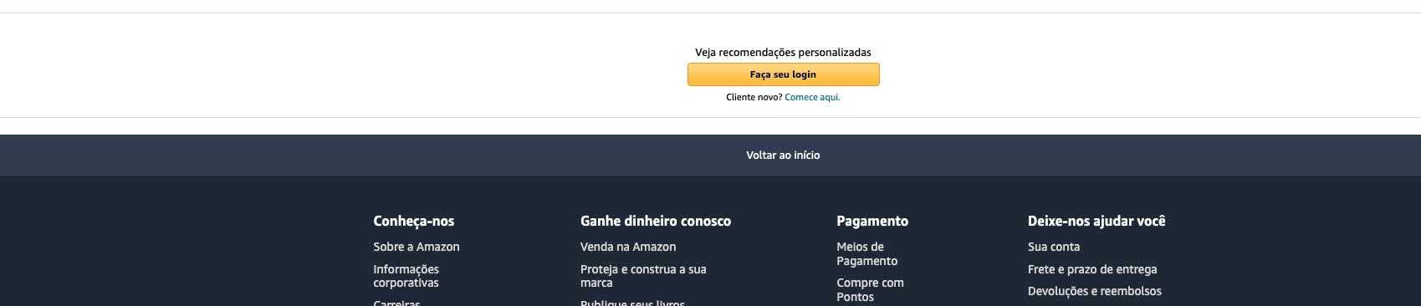Open Venda na Amazon link
This screenshot has width=1421, height=306.
pyautogui.click(x=628, y=247)
